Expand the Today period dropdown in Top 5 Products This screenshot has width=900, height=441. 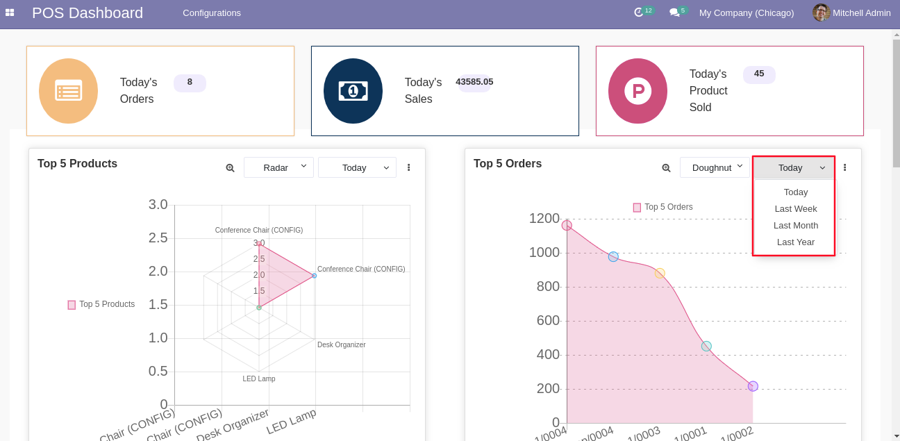(x=357, y=167)
